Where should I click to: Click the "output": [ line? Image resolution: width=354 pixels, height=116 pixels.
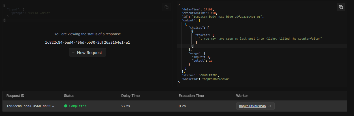191,20
